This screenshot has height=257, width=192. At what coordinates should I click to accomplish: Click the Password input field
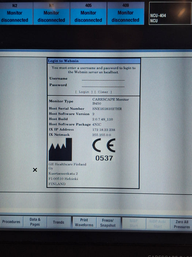click(103, 85)
